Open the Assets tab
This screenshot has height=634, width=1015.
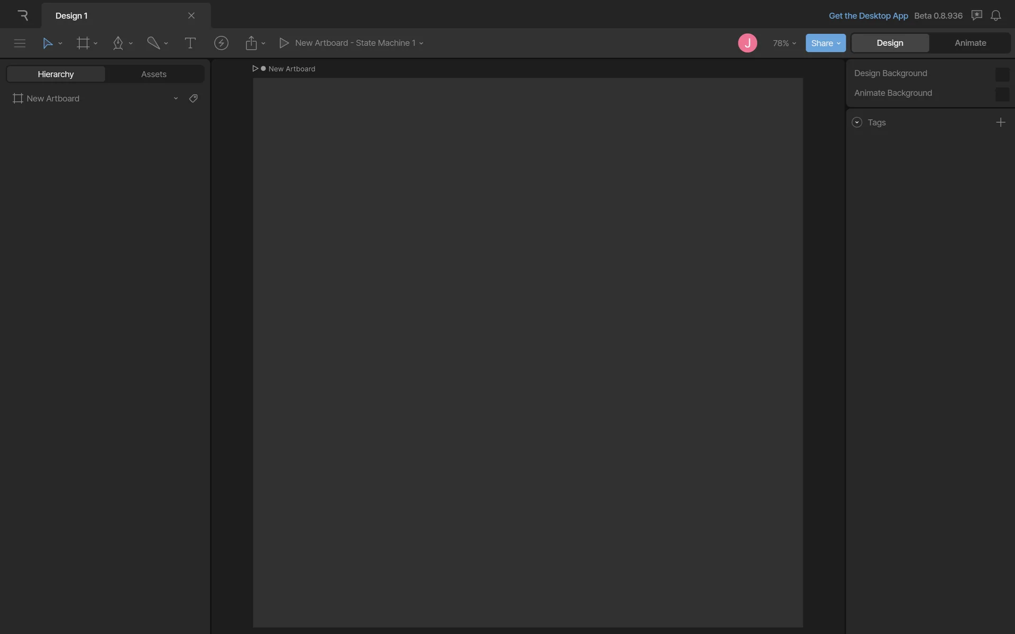pos(154,74)
